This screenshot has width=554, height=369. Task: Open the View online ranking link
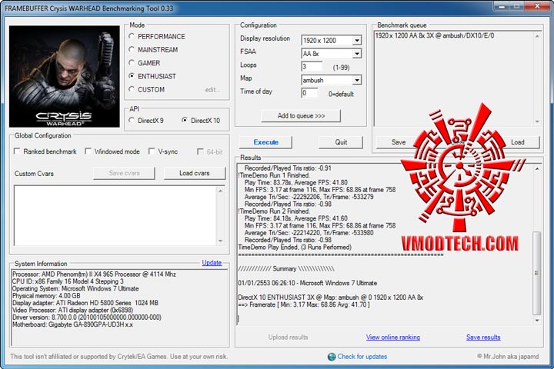[393, 337]
